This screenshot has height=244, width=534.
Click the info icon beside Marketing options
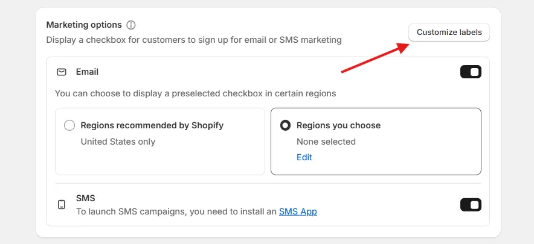pyautogui.click(x=130, y=25)
